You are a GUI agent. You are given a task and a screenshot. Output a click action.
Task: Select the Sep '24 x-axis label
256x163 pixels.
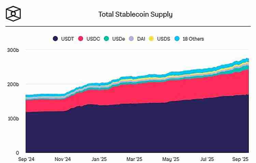coord(26,159)
